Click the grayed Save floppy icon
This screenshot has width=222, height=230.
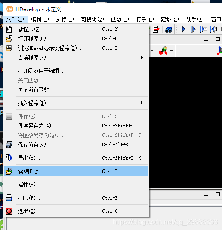9,116
